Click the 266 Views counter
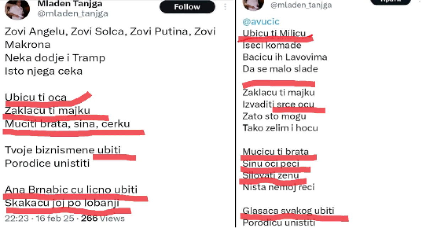Image resolution: width=426 pixels, height=228 pixels. (x=103, y=218)
